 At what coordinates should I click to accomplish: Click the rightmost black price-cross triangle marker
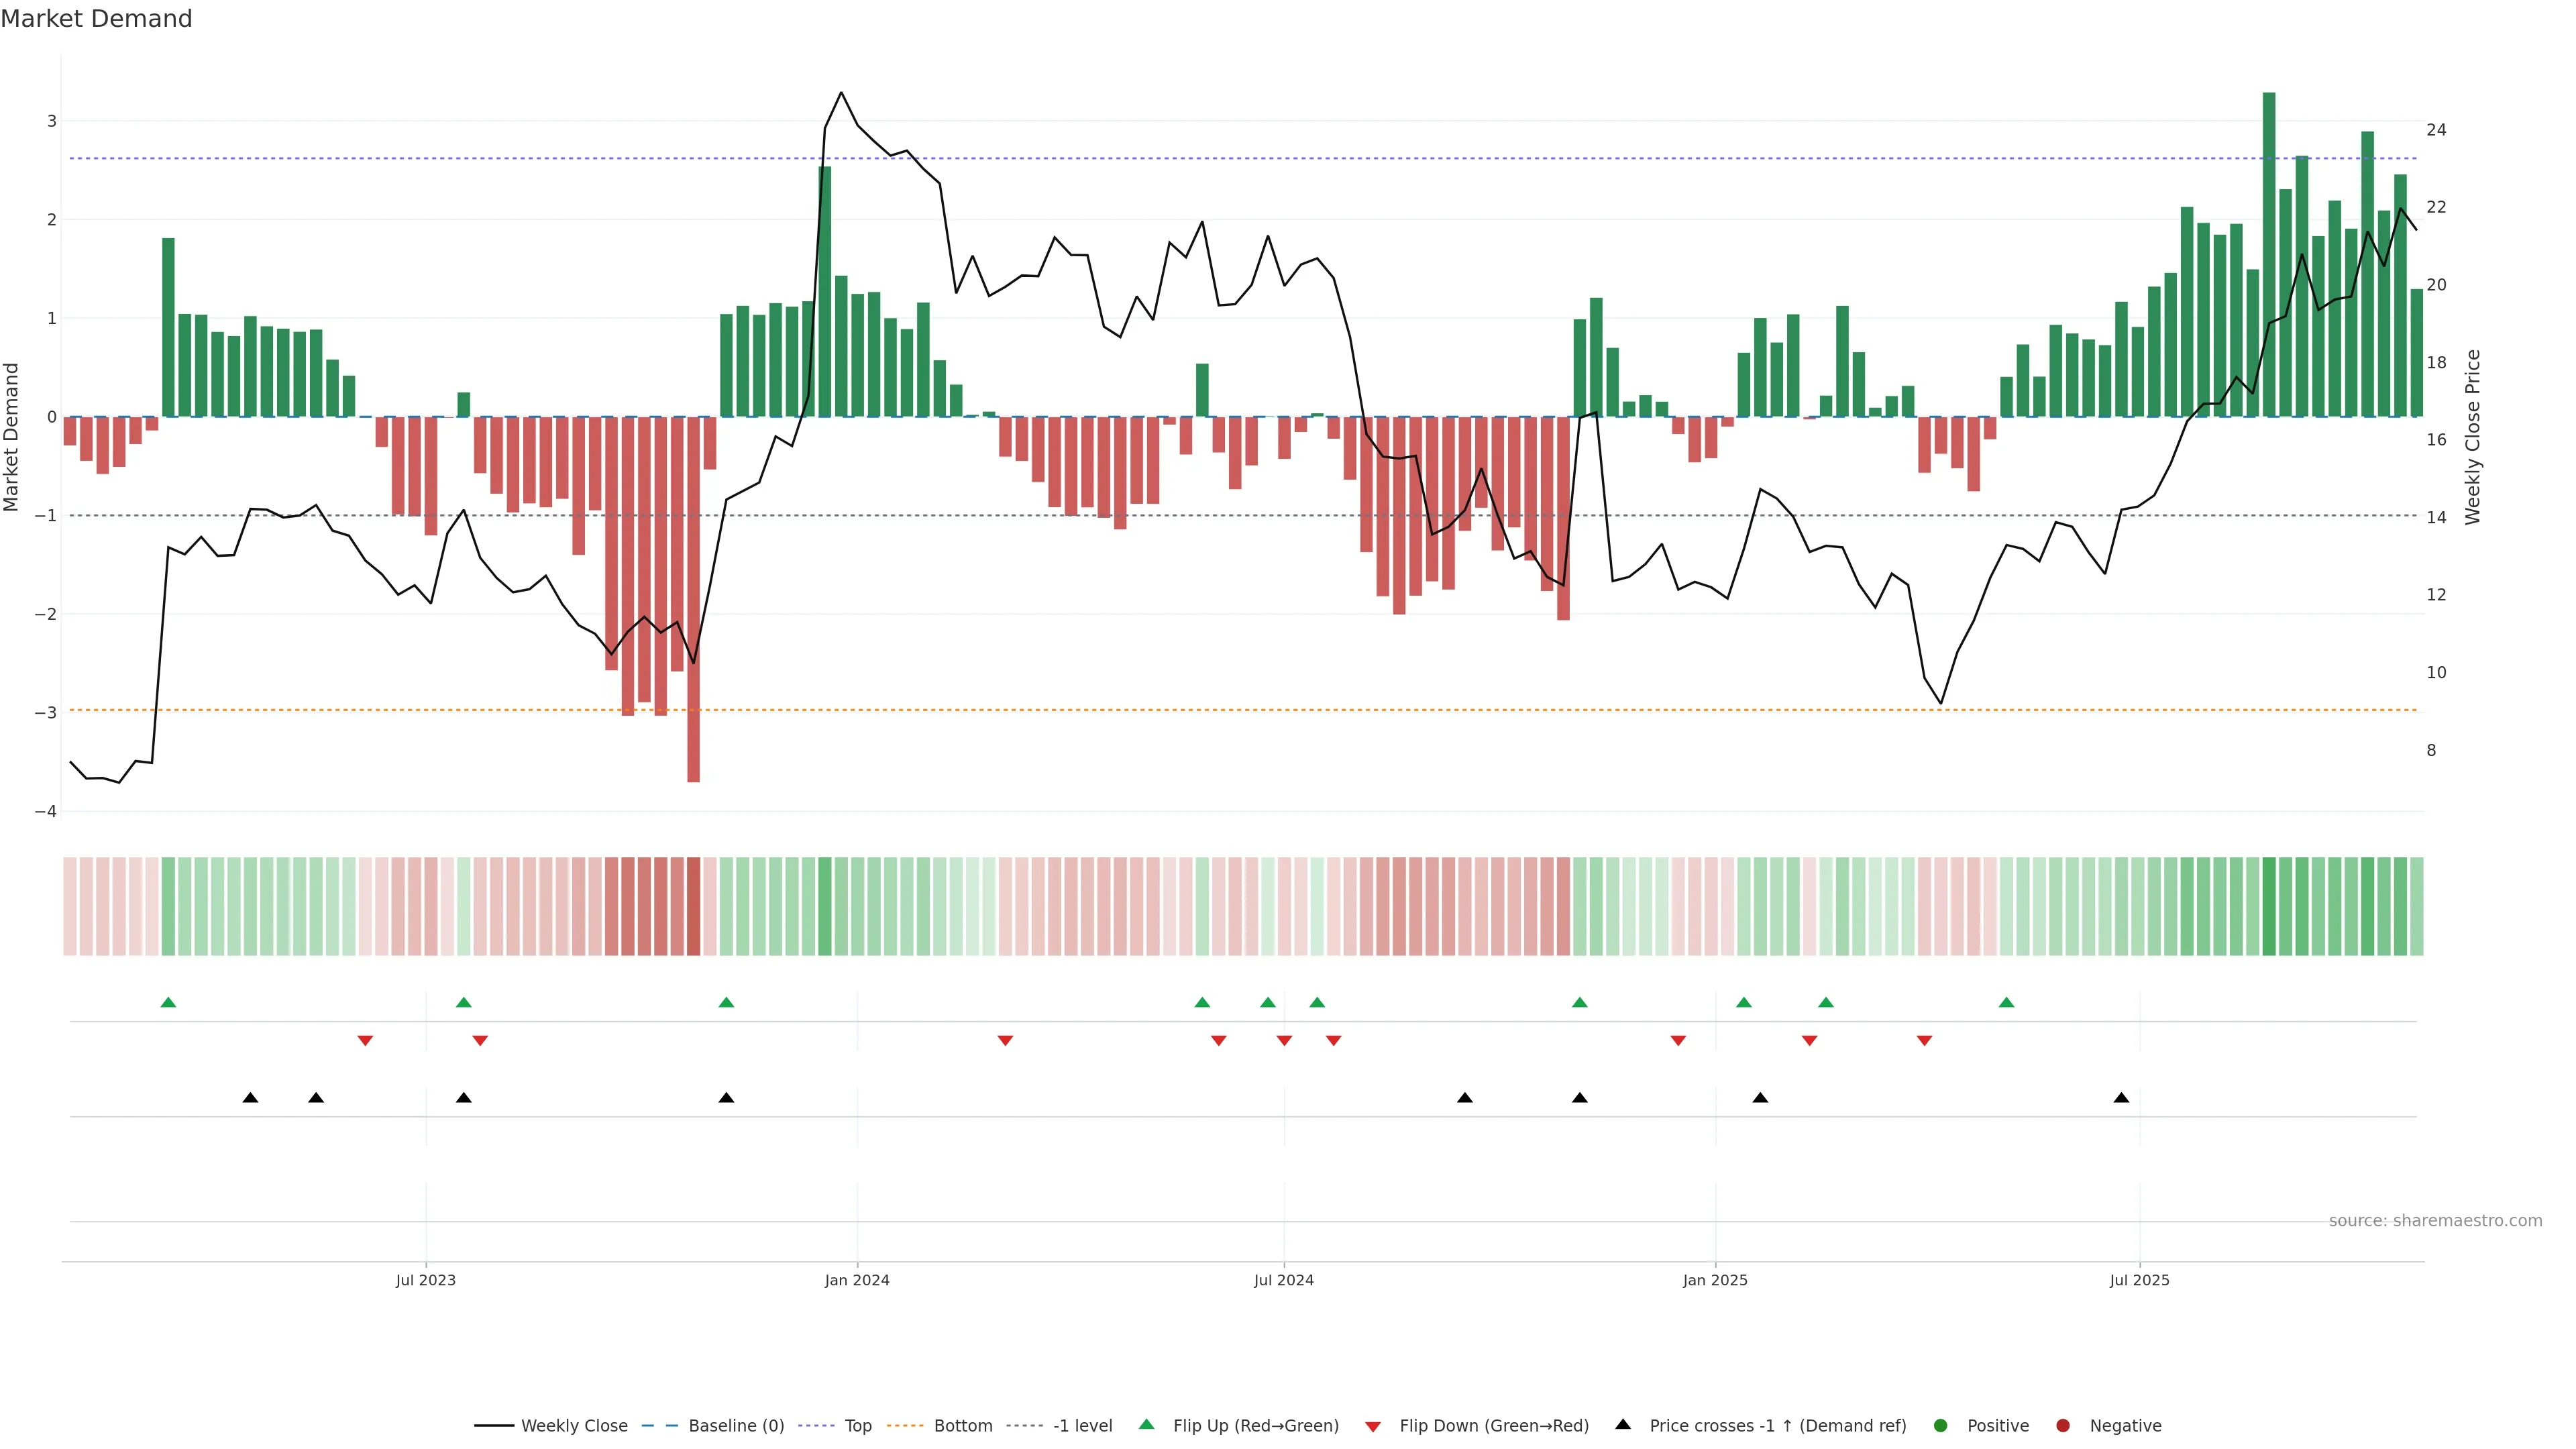[x=2121, y=1098]
